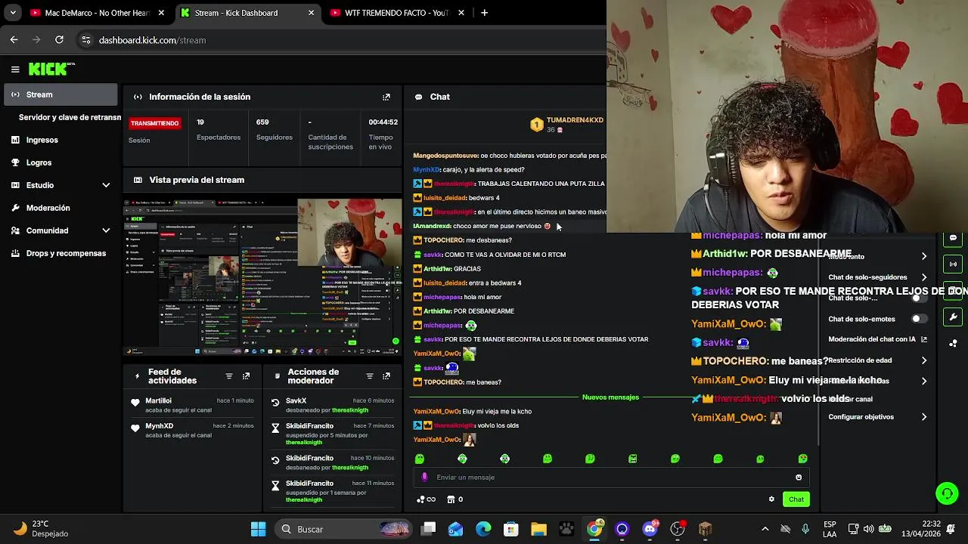Open Chat de solo-seguidores submenu arrow

point(923,277)
